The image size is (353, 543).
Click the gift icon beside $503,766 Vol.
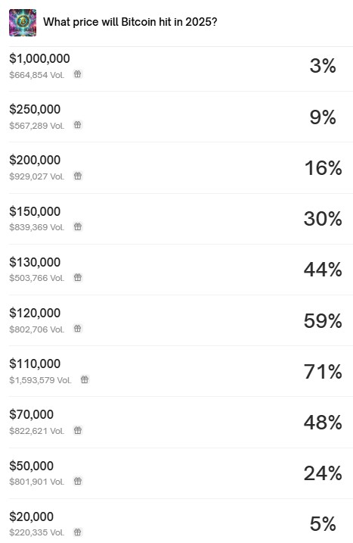[x=77, y=277]
